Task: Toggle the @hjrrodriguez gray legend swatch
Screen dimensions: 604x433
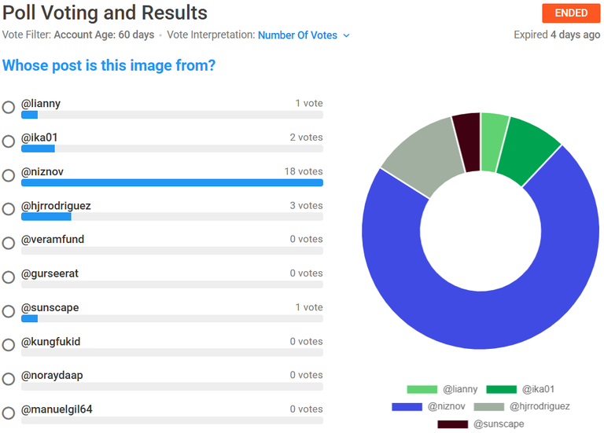Action: point(488,406)
